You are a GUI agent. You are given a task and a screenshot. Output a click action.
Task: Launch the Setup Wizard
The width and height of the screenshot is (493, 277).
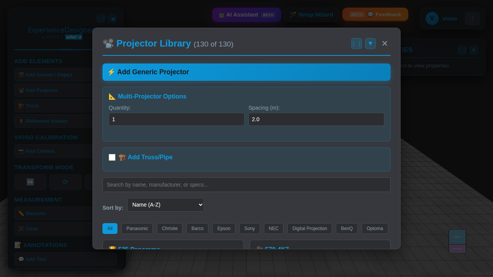click(x=312, y=14)
